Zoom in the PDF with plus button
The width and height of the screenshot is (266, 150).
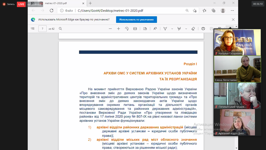(x=119, y=29)
